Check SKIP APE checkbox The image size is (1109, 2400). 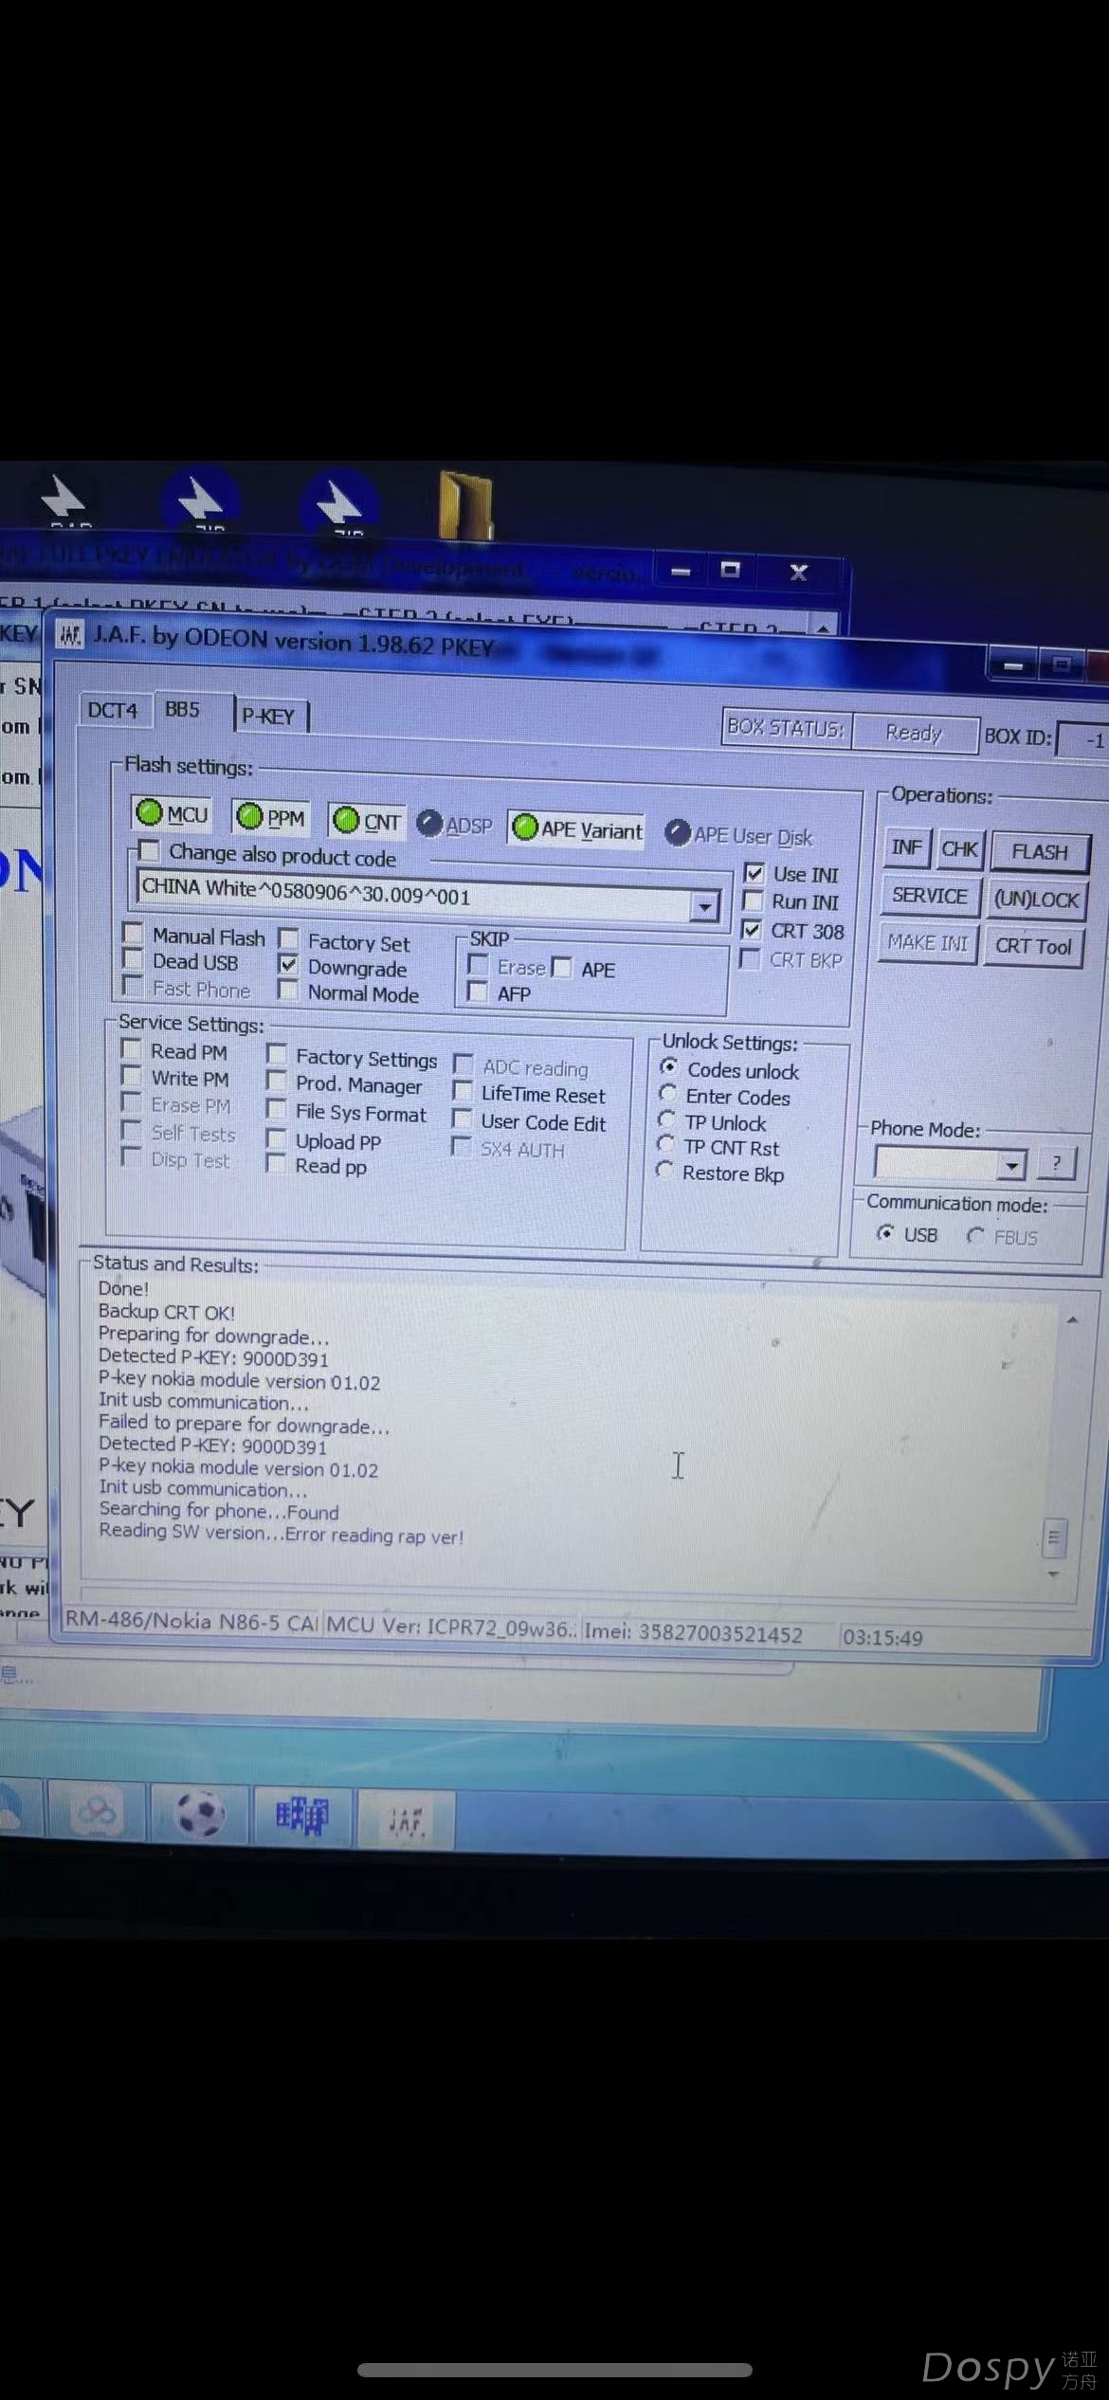pos(561,968)
